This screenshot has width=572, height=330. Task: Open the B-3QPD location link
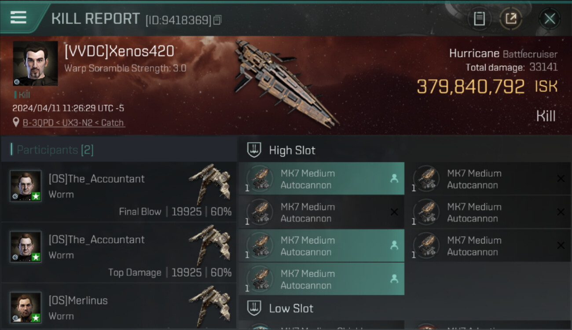[73, 123]
